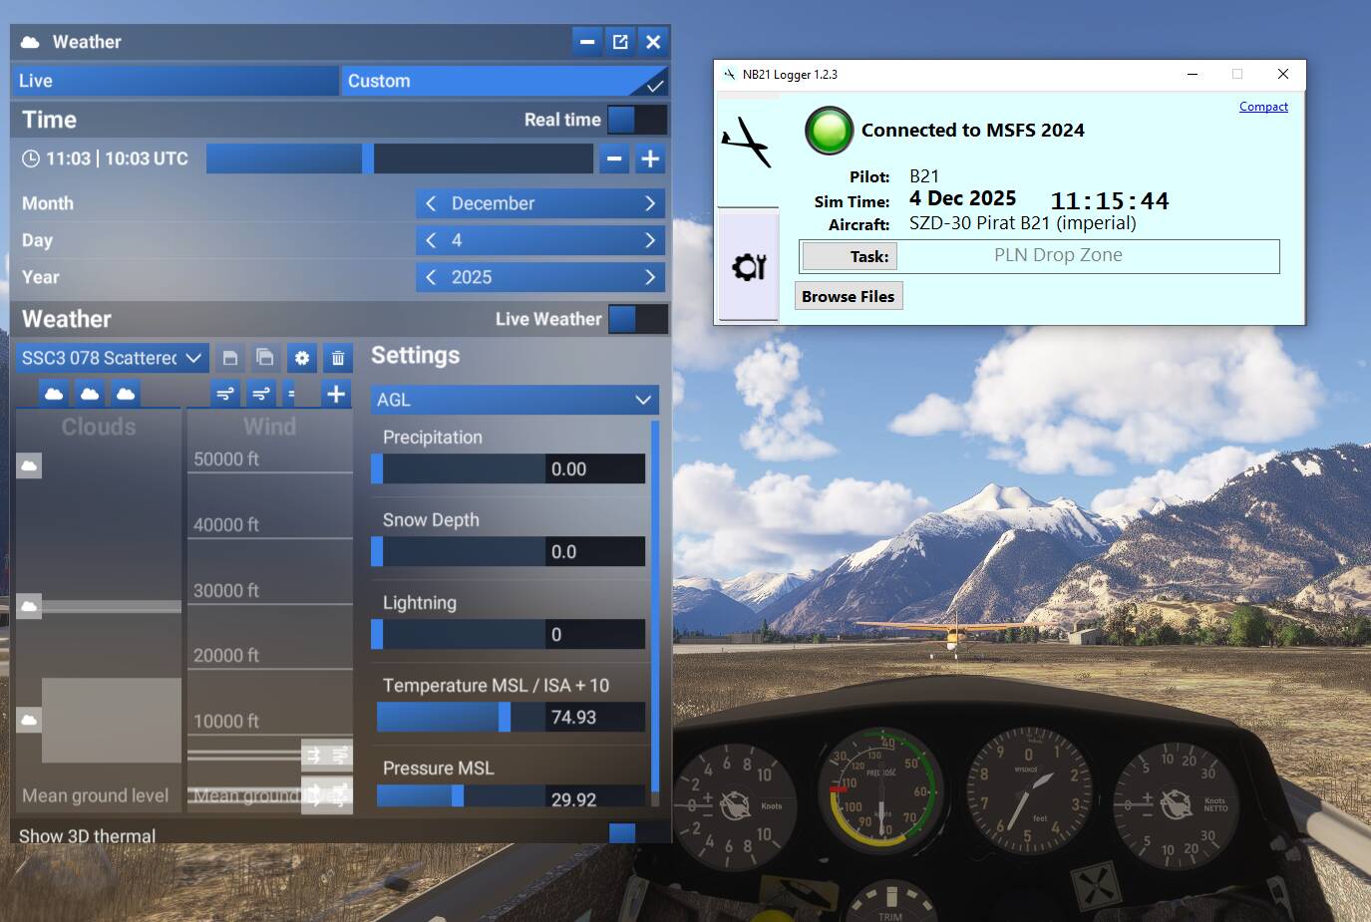The height and width of the screenshot is (922, 1371).
Task: Click the Precipitation slider
Action: click(x=459, y=468)
